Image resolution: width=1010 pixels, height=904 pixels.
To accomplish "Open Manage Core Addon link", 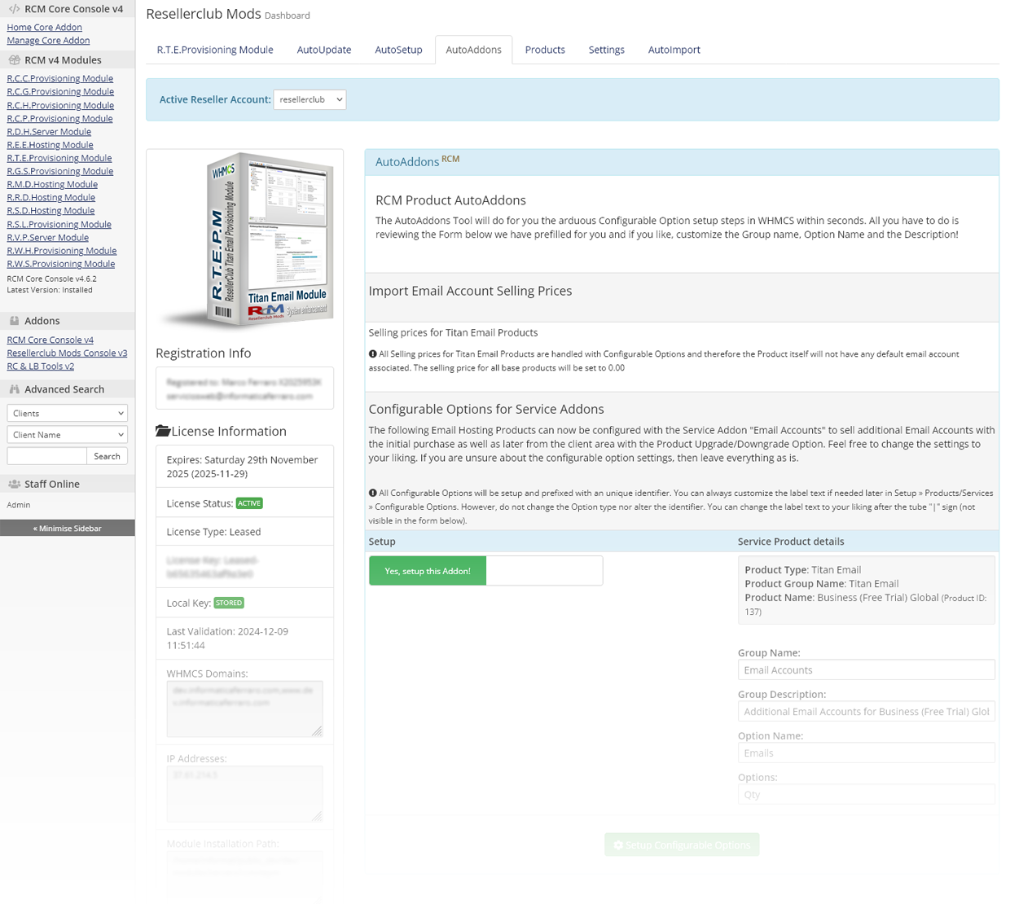I will pos(48,40).
